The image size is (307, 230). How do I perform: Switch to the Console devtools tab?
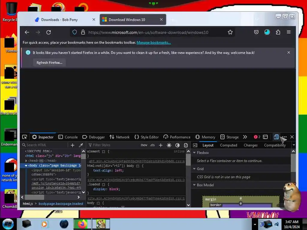(68, 137)
